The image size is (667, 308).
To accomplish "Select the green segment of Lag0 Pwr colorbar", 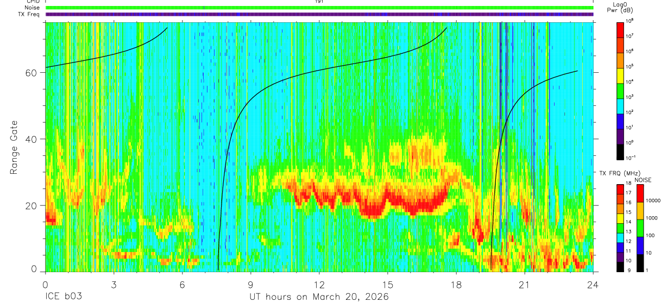I will [x=620, y=90].
